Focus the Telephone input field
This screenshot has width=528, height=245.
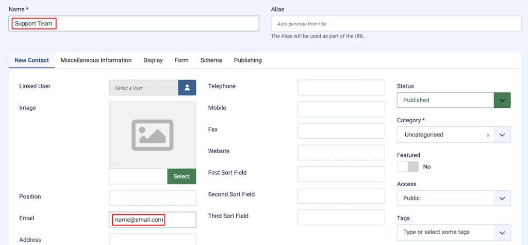(341, 88)
